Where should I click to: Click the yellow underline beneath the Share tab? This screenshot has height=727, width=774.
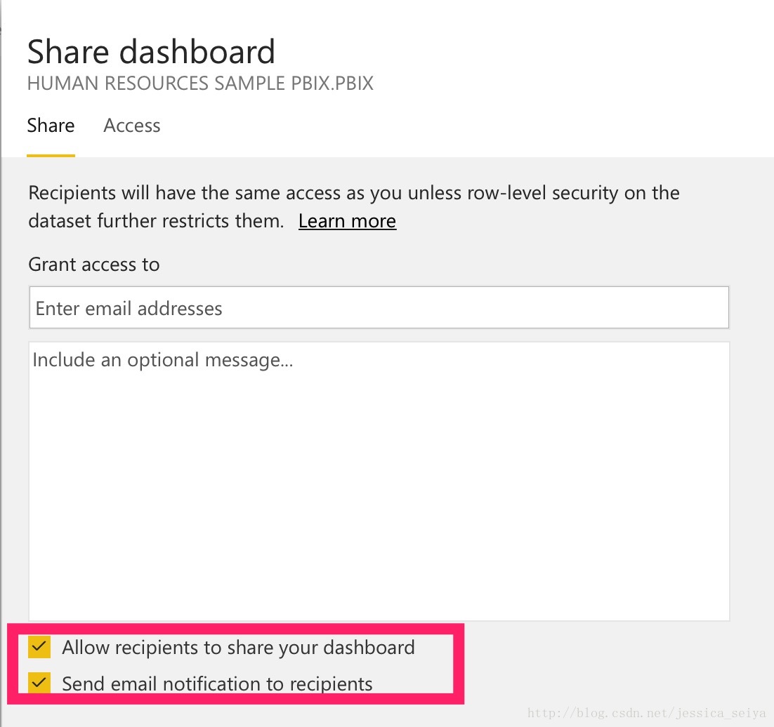click(x=51, y=155)
